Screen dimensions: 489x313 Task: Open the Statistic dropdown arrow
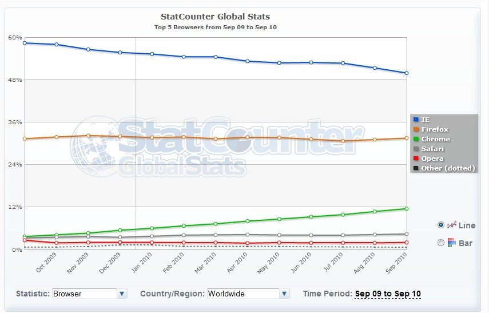coord(122,294)
